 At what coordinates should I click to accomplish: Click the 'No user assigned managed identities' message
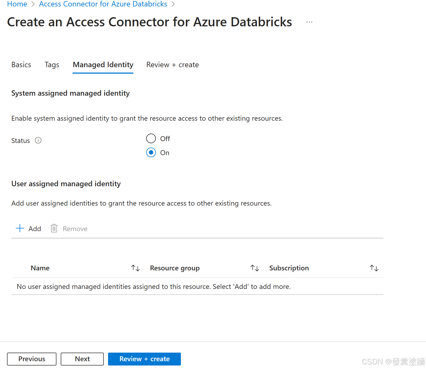[153, 286]
